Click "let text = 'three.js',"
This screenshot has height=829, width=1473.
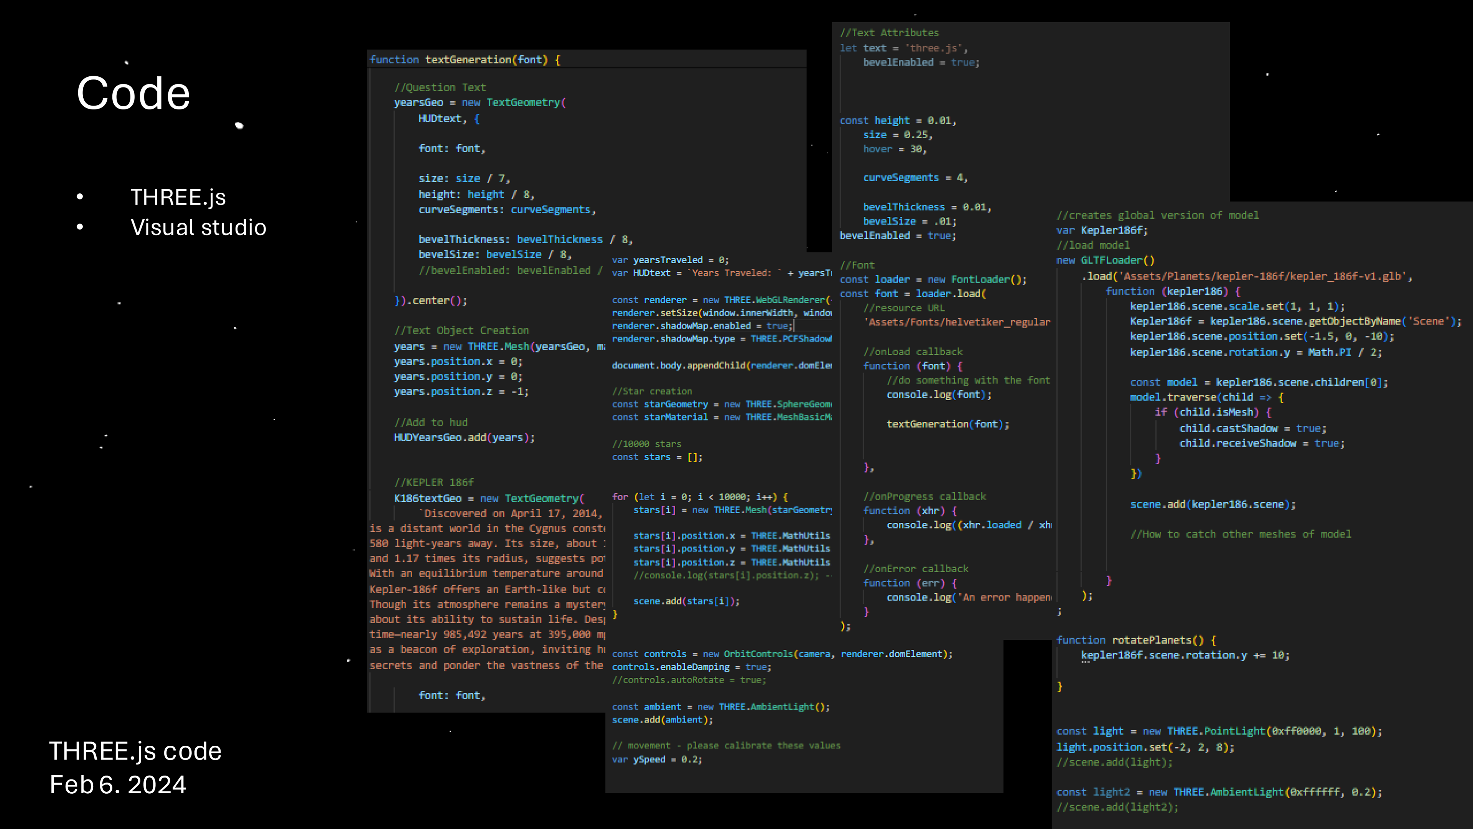pos(904,48)
